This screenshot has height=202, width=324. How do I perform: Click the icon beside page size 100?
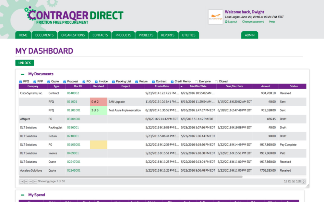pyautogui.click(x=304, y=182)
